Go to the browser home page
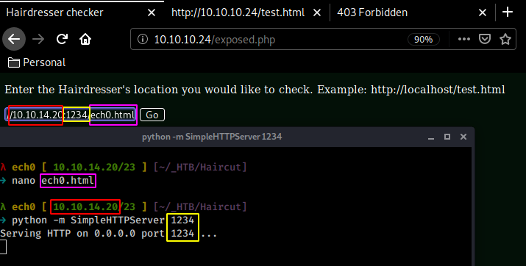Screen dimensions: 526x266 click(85, 39)
